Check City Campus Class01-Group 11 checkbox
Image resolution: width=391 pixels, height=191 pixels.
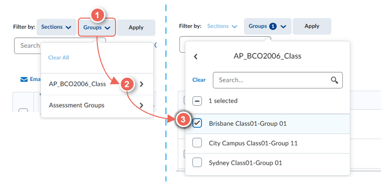click(x=197, y=143)
